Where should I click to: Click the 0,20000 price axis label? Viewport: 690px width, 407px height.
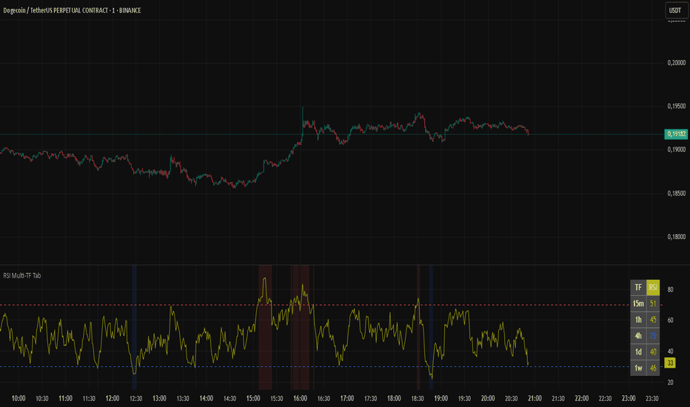pyautogui.click(x=677, y=62)
